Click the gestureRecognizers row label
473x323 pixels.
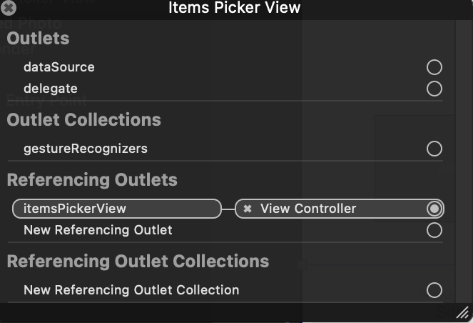coord(86,149)
